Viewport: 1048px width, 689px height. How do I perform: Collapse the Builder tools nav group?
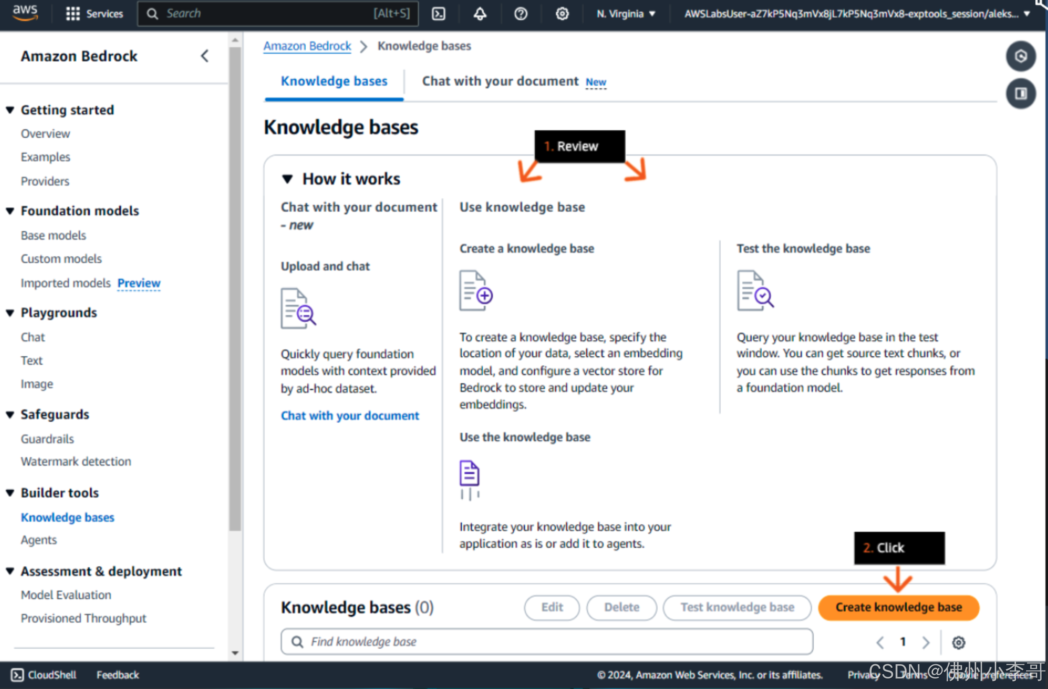tap(10, 492)
